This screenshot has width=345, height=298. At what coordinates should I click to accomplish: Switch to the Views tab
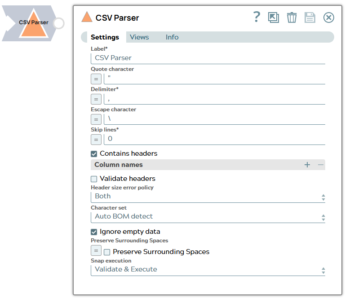(139, 37)
